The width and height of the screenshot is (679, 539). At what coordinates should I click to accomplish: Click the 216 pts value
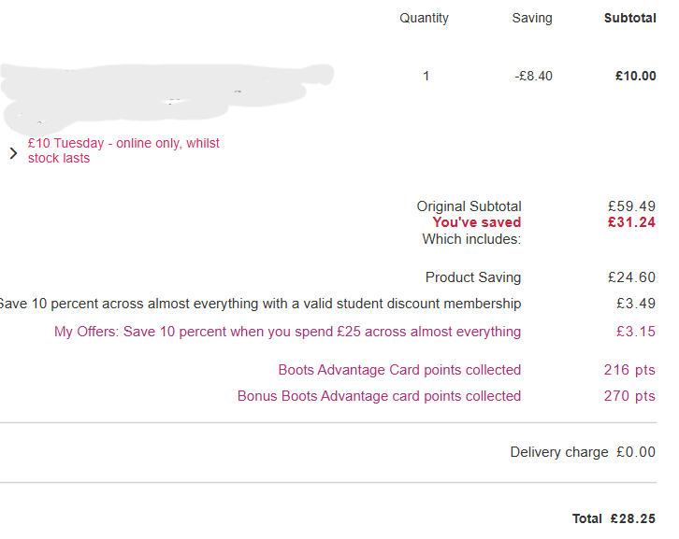click(x=629, y=370)
